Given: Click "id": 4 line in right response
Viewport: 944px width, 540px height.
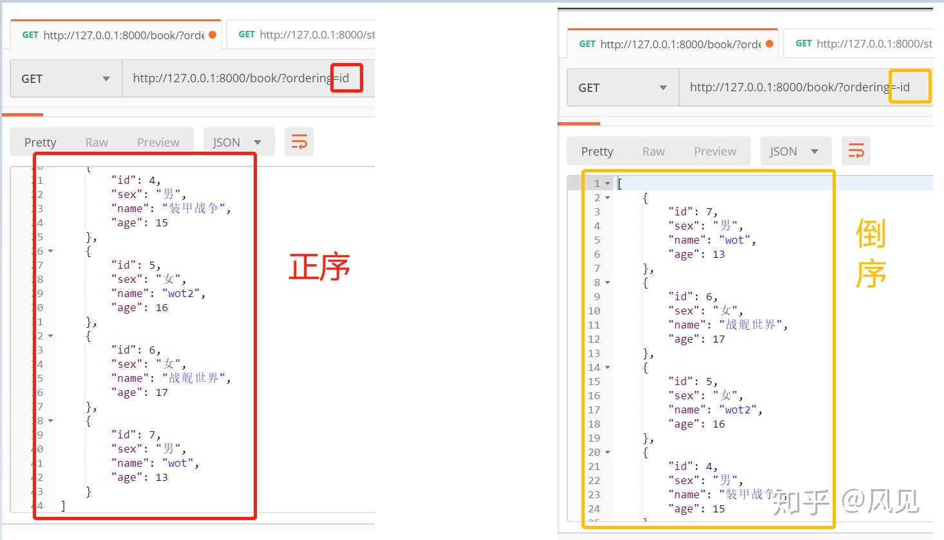Looking at the screenshot, I should pos(693,466).
